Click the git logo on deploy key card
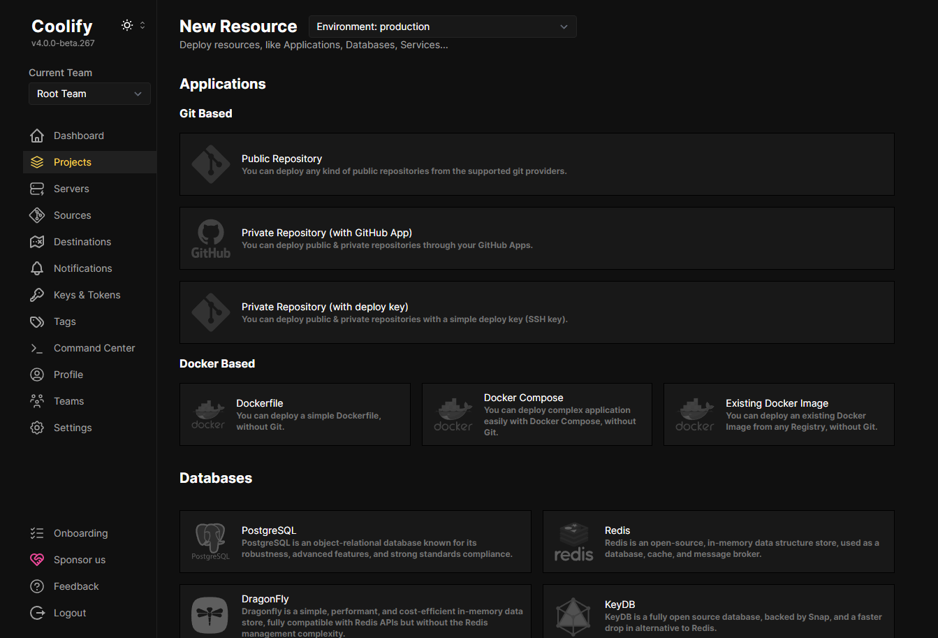 pos(211,312)
